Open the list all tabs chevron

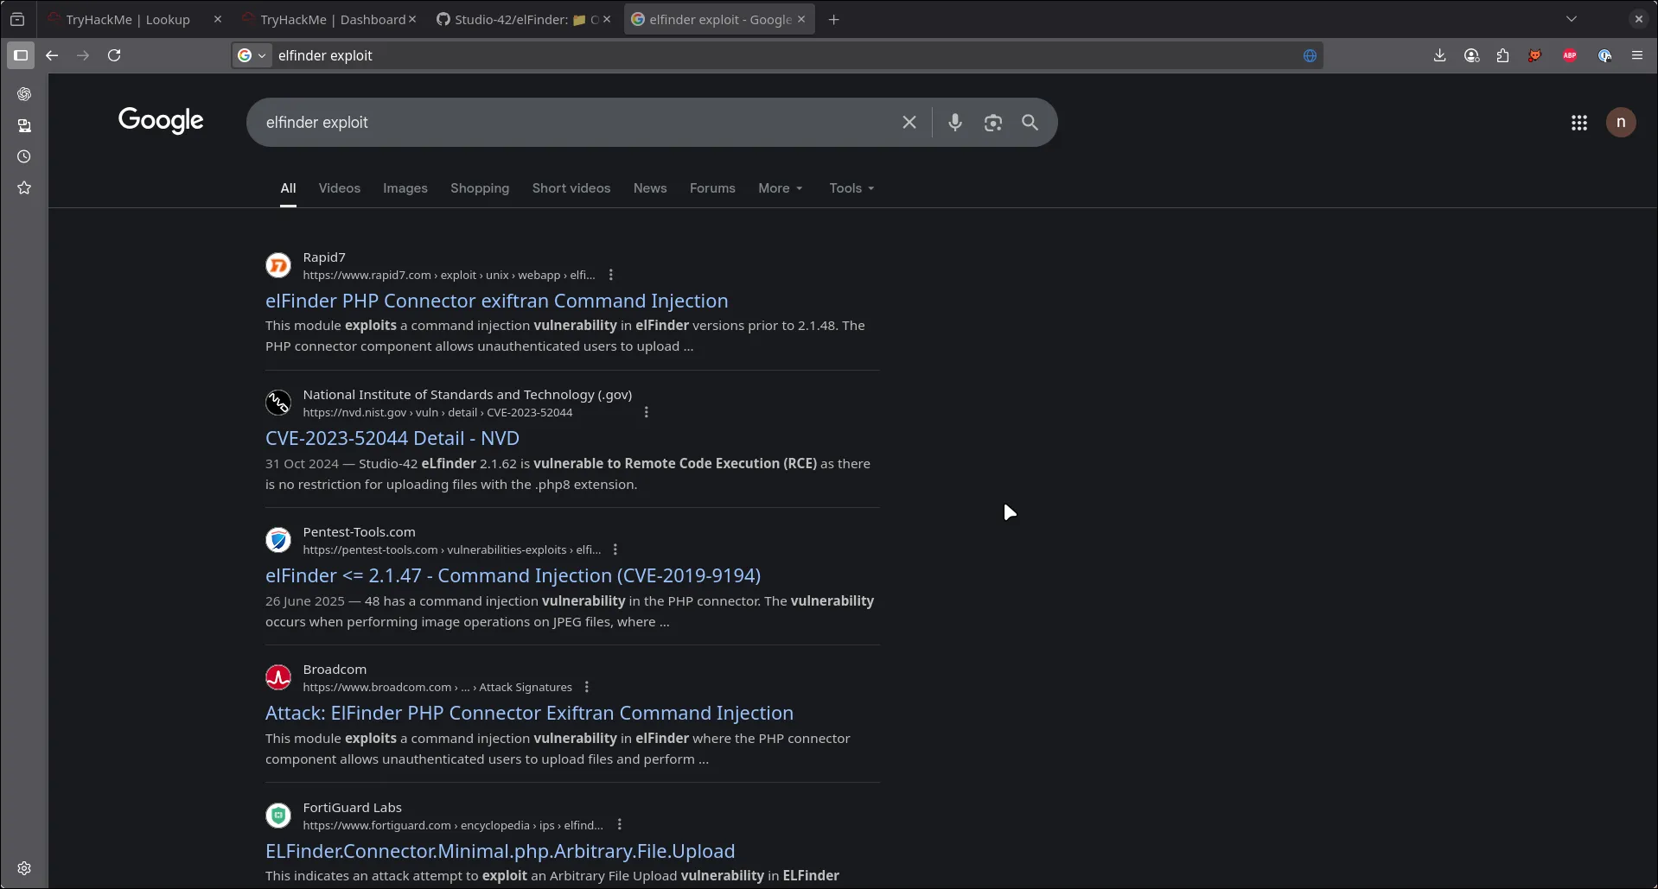(1572, 19)
